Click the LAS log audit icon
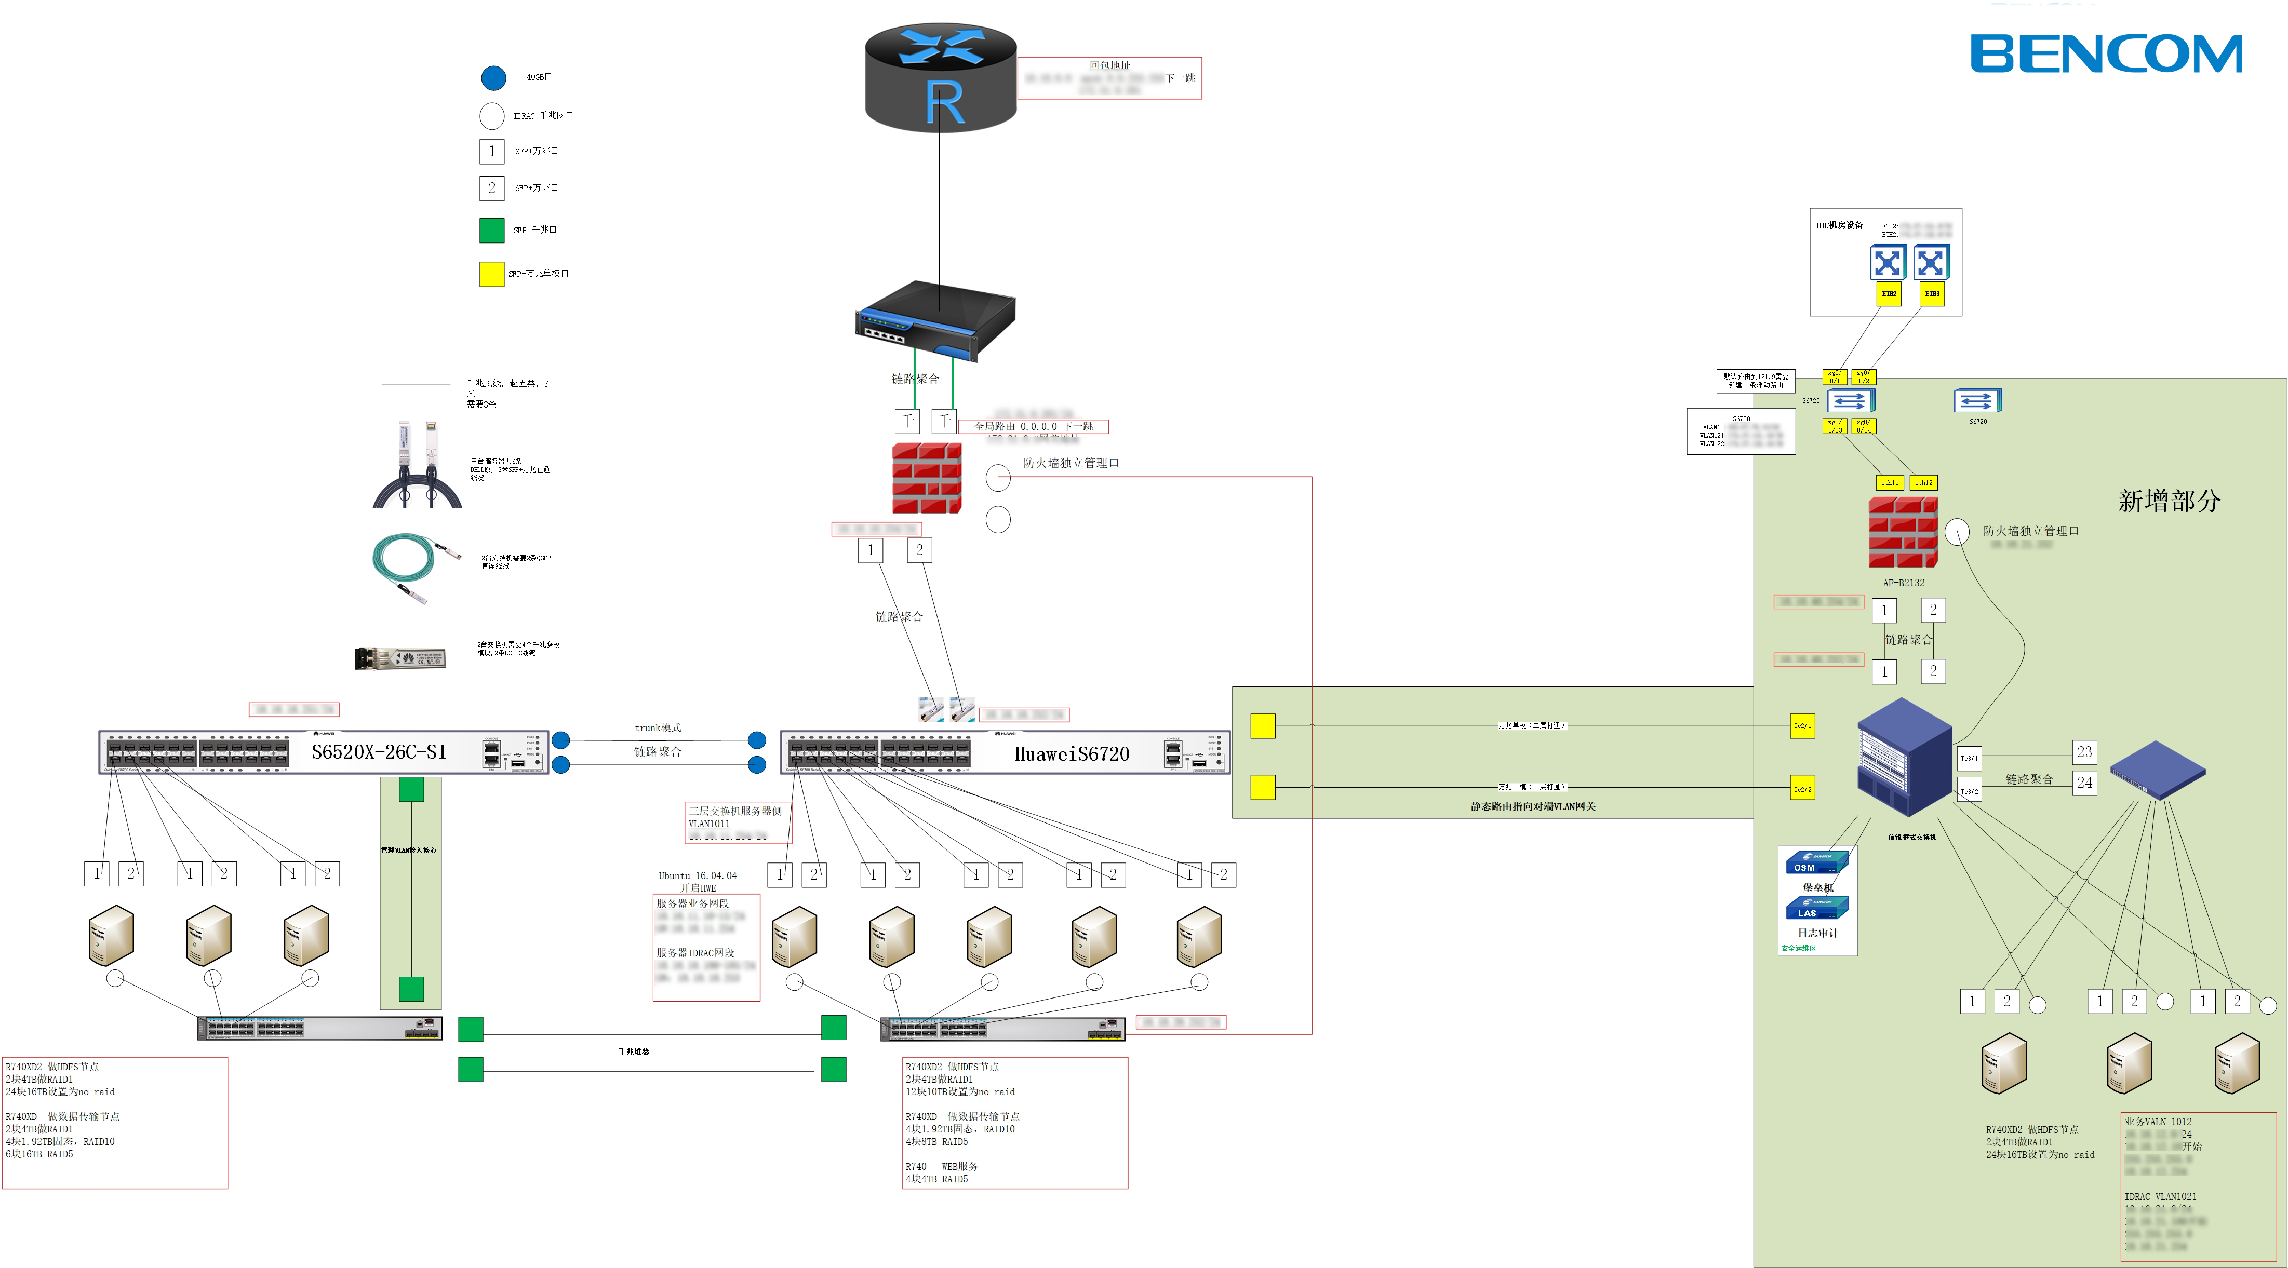The width and height of the screenshot is (2288, 1268). click(1816, 908)
